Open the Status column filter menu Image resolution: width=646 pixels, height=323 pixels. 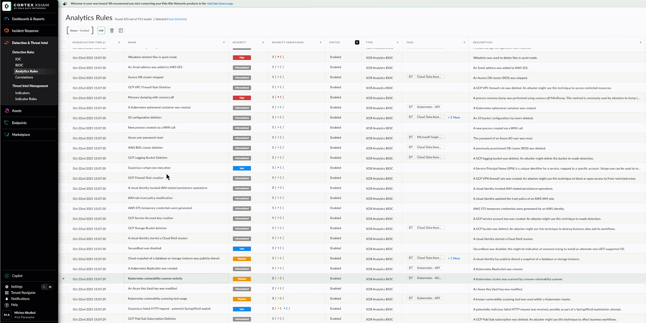(x=357, y=42)
